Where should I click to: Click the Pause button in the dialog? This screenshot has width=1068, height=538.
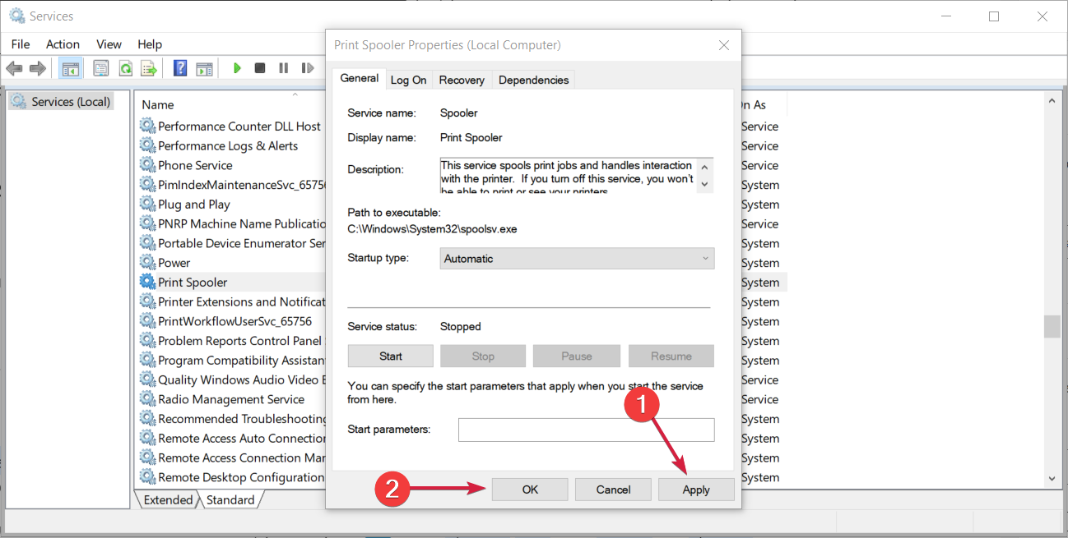pos(576,356)
